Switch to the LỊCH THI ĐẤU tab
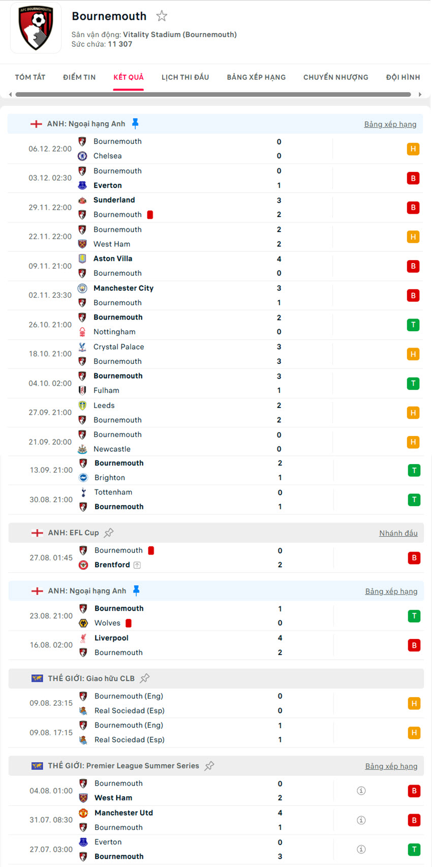The image size is (432, 867). tap(186, 77)
